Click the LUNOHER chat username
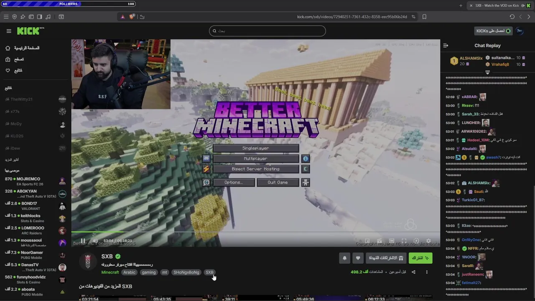The width and height of the screenshot is (535, 301). pos(471,123)
